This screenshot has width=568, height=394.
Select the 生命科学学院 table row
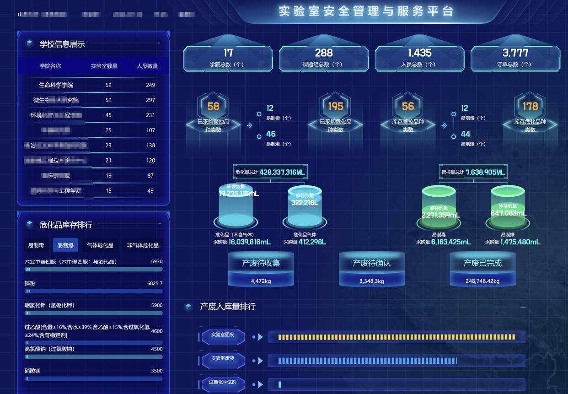click(94, 85)
